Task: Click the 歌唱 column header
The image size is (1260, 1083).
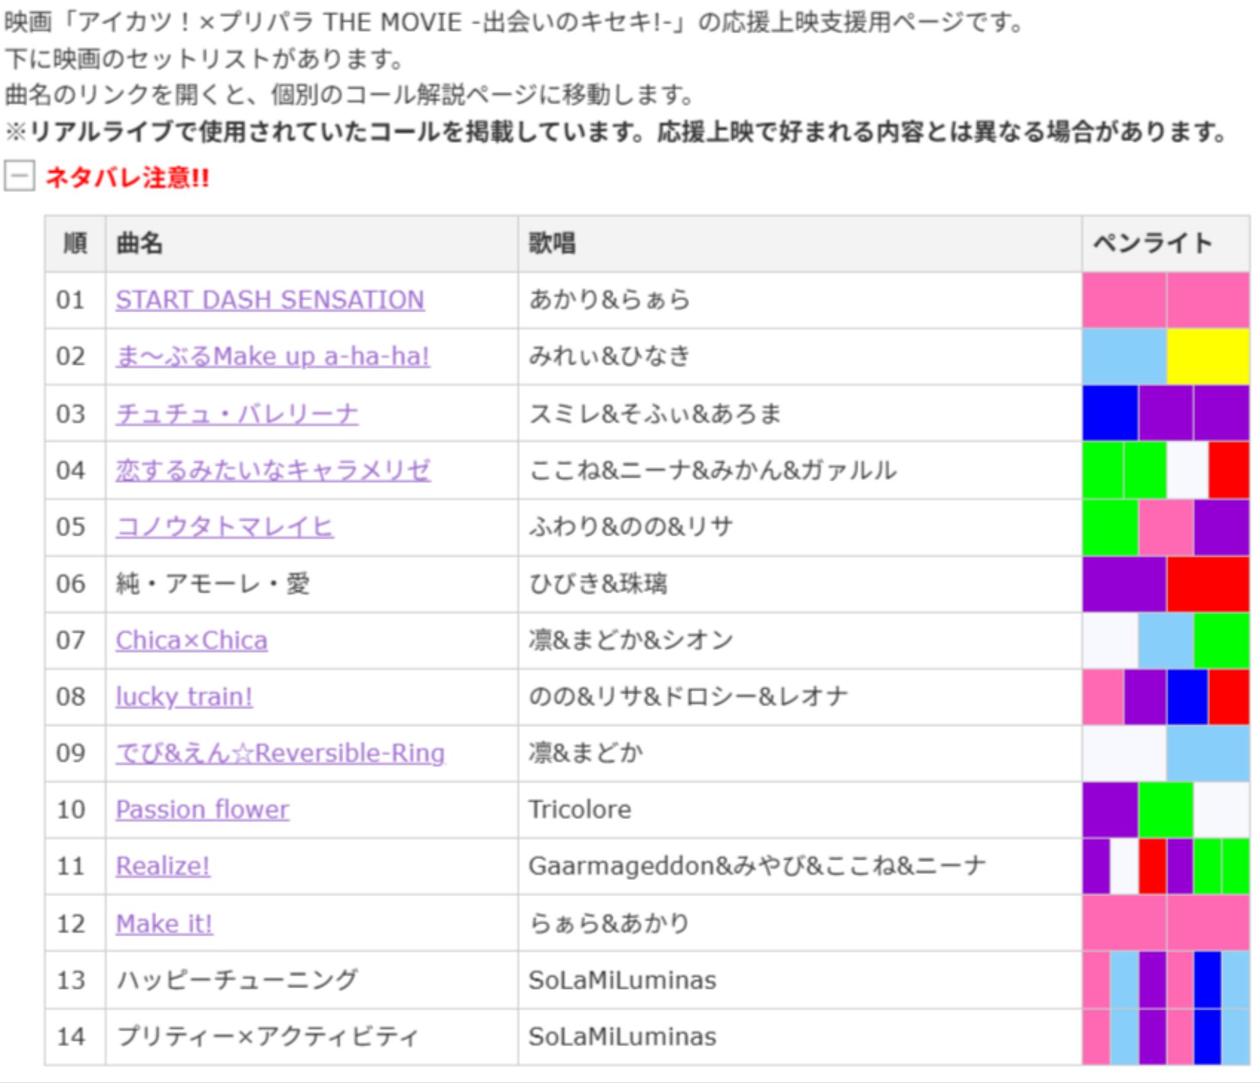Action: 552,244
